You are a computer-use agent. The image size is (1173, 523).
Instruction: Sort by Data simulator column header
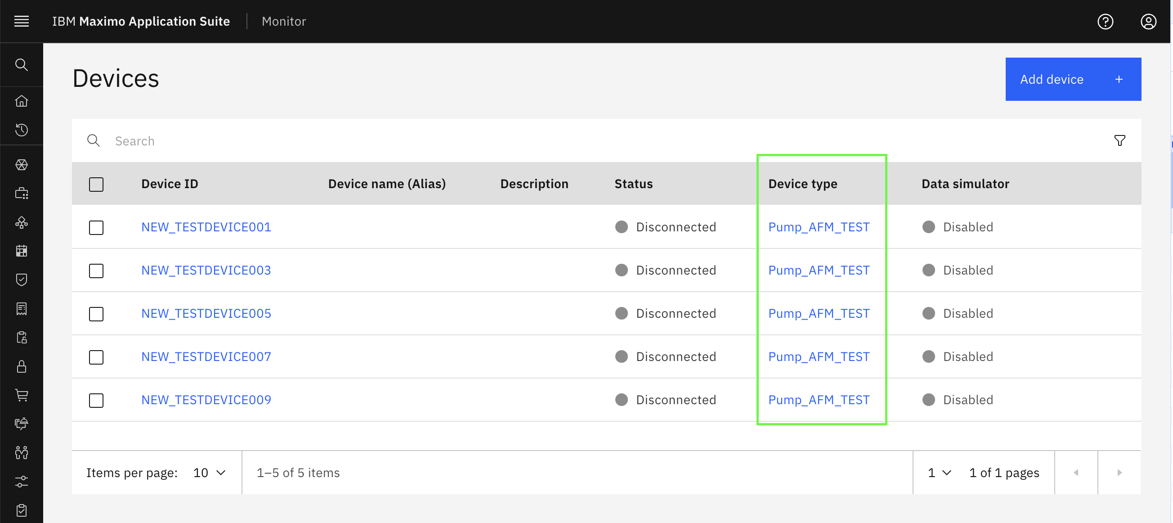965,184
